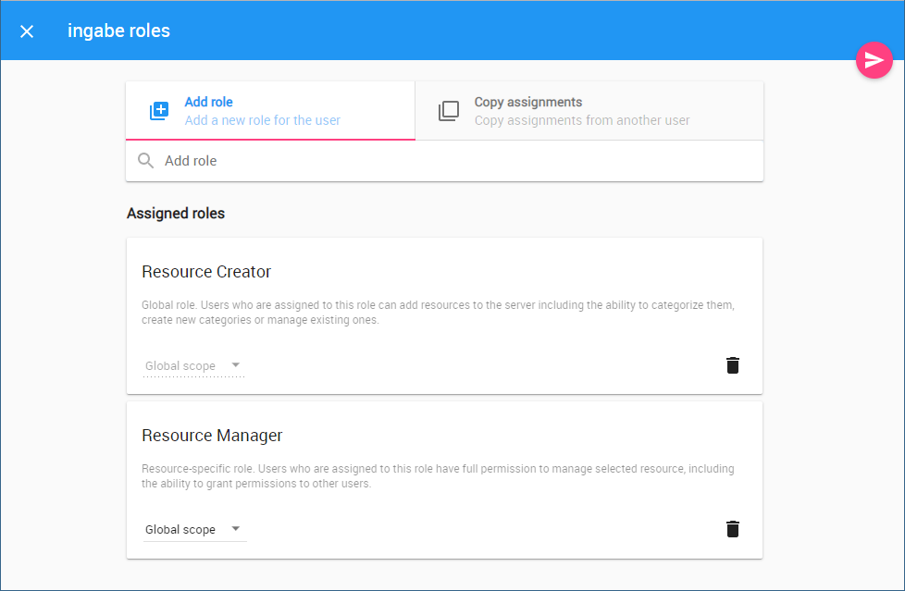Expand the Resource Creator scope dropdown arrow
This screenshot has height=591, width=905.
tap(236, 365)
